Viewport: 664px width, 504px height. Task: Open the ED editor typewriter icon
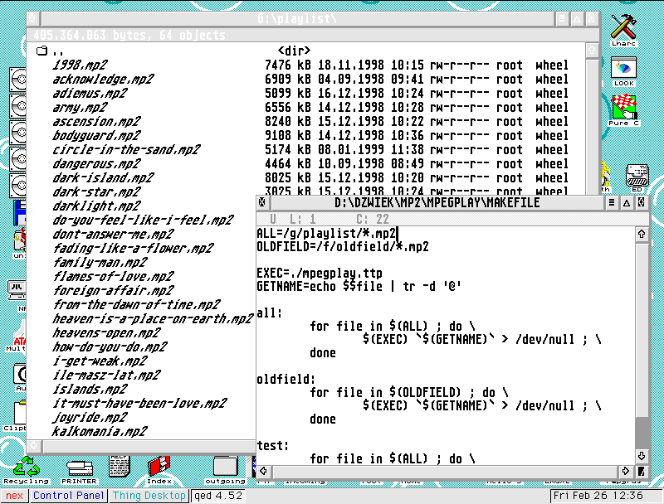(x=637, y=177)
